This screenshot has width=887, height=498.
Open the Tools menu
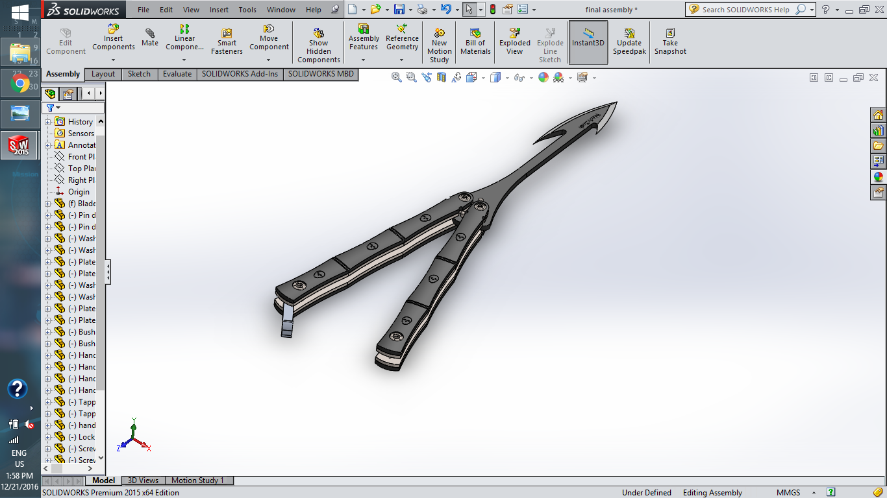[247, 10]
